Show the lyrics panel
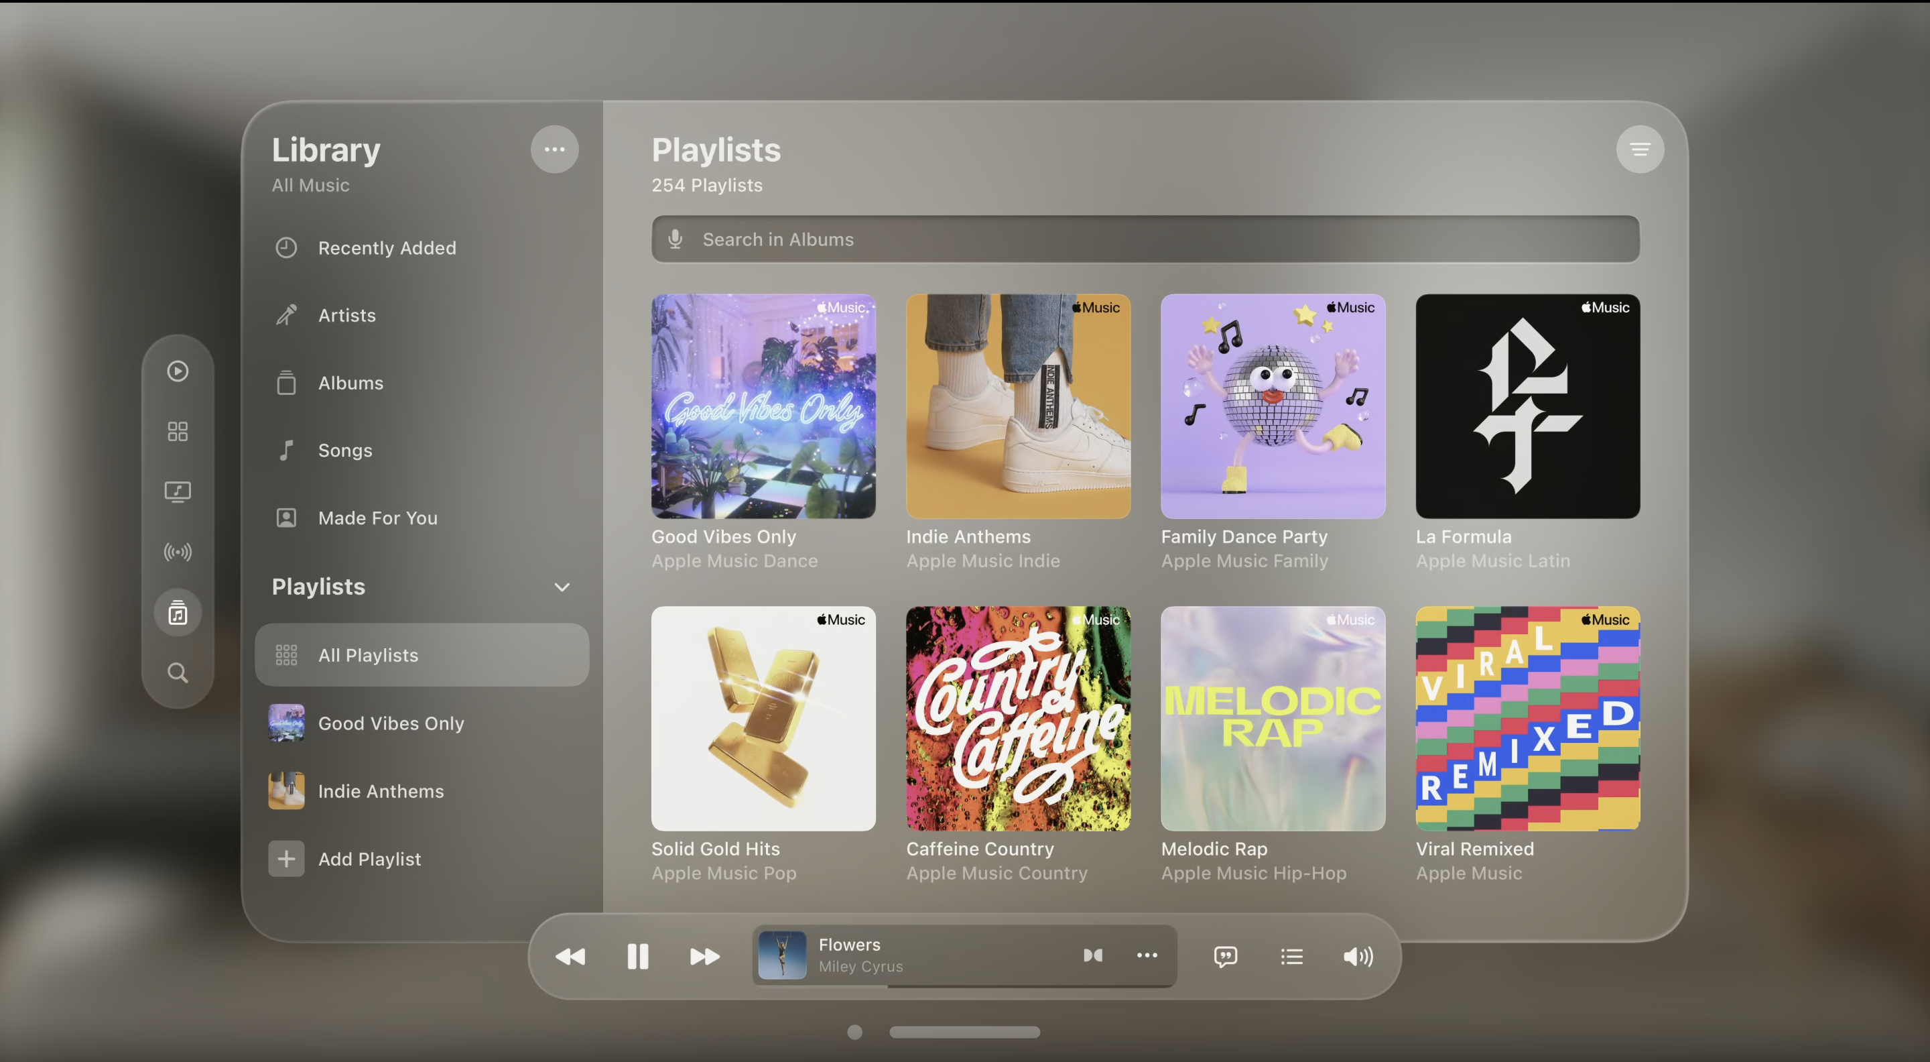This screenshot has width=1930, height=1062. pyautogui.click(x=1226, y=956)
